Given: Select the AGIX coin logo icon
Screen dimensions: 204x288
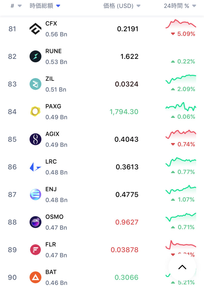Looking at the screenshot, I should pyautogui.click(x=35, y=139).
